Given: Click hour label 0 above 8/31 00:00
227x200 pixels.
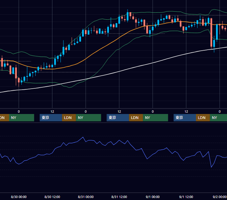Looking at the screenshot, I should pyautogui.click(x=86, y=112).
